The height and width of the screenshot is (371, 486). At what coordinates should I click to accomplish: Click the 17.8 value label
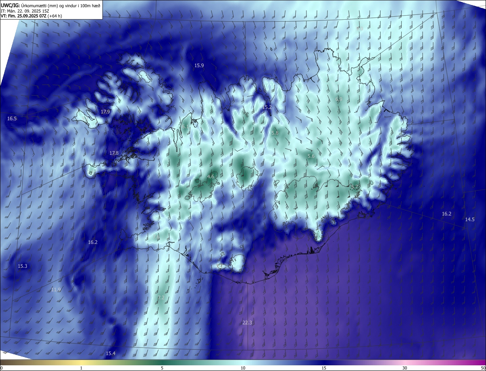tap(114, 153)
